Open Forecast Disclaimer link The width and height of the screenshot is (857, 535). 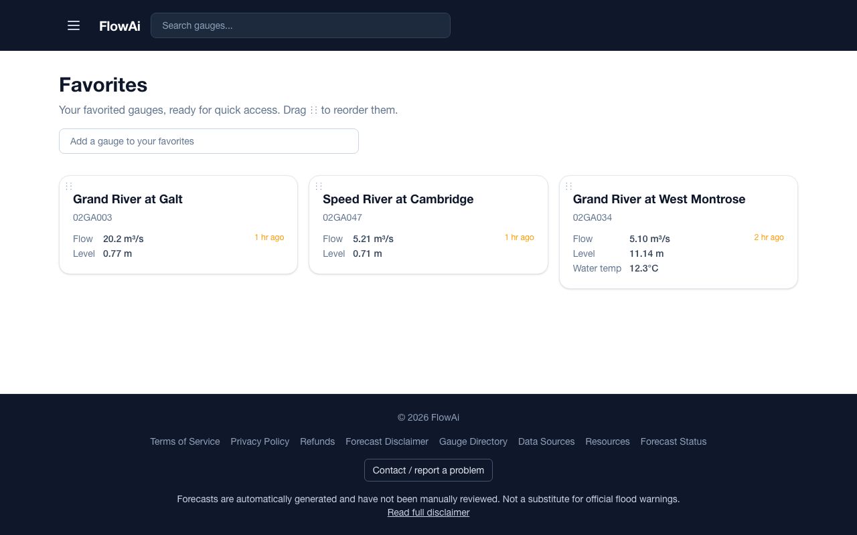[x=387, y=441]
